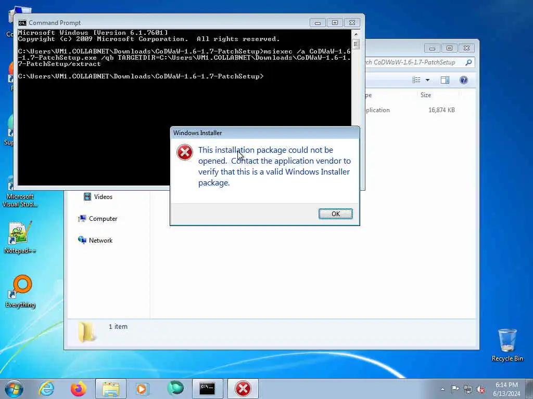Change view icon in Explorer toolbar

point(416,80)
